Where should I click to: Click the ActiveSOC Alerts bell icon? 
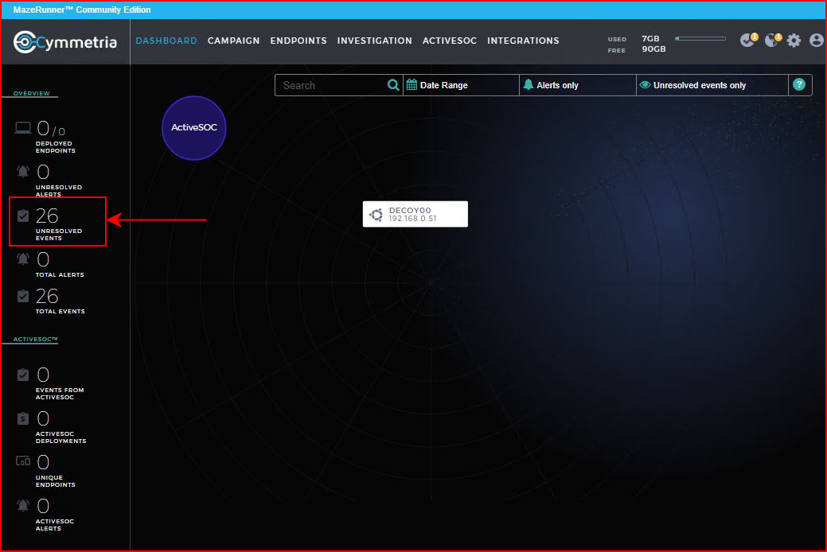point(22,505)
